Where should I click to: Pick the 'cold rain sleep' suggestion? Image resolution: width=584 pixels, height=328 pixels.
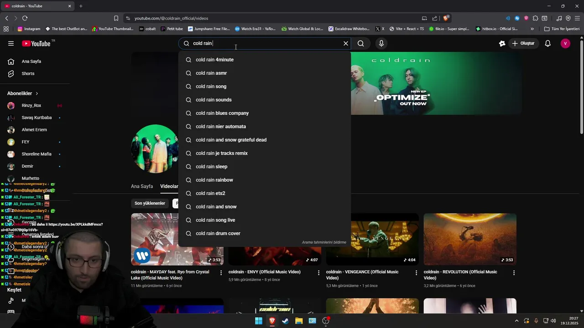[265, 167]
